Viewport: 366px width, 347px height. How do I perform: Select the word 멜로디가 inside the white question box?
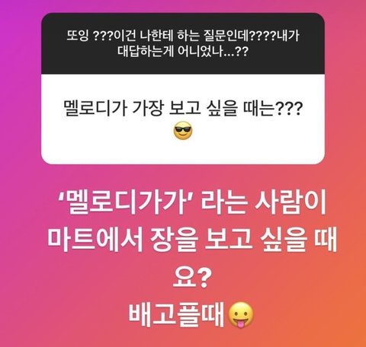coord(95,109)
